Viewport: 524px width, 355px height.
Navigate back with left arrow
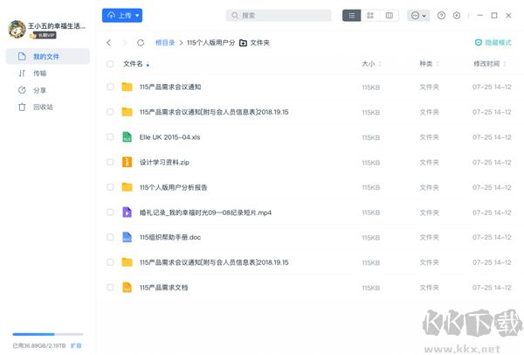(x=108, y=43)
